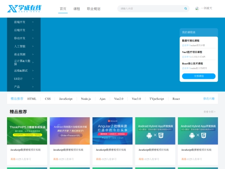Click the 精品推荐 section heading
This screenshot has width=225, height=169.
[18, 112]
